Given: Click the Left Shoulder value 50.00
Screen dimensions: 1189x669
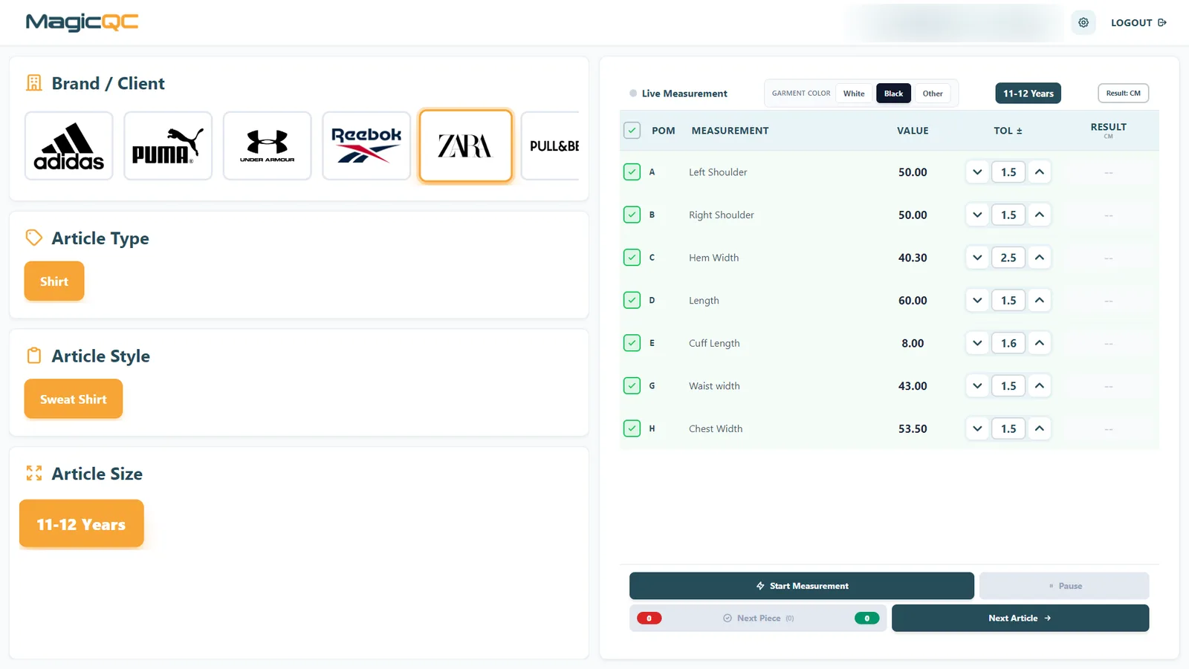Looking at the screenshot, I should (913, 172).
